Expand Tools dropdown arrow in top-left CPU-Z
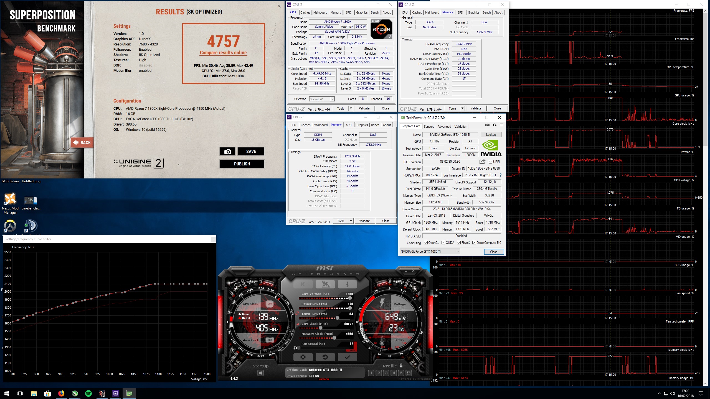This screenshot has width=710, height=399. (351, 108)
